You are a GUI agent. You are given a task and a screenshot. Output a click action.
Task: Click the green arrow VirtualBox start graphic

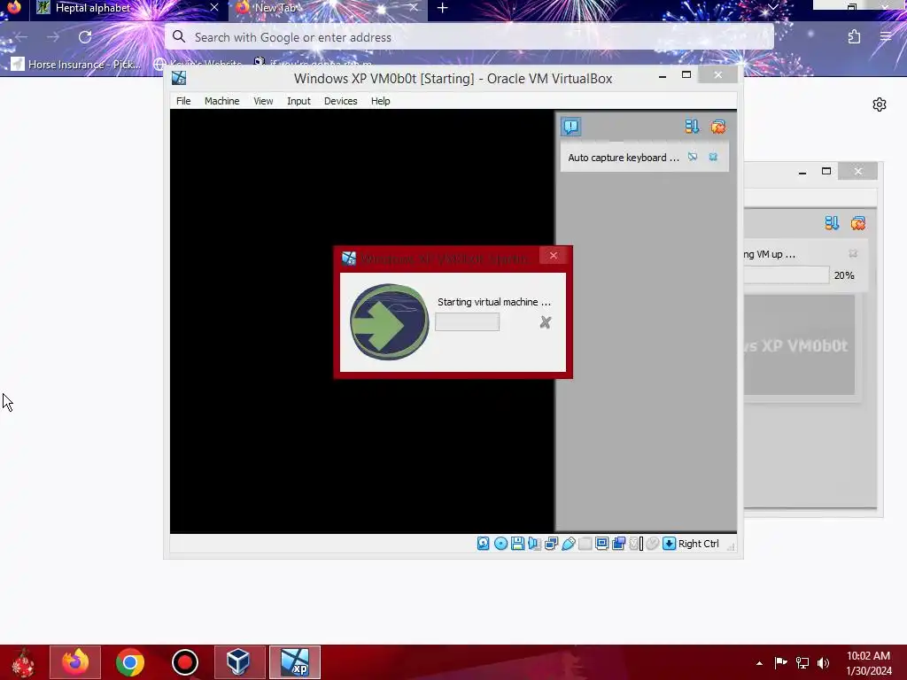pyautogui.click(x=390, y=321)
